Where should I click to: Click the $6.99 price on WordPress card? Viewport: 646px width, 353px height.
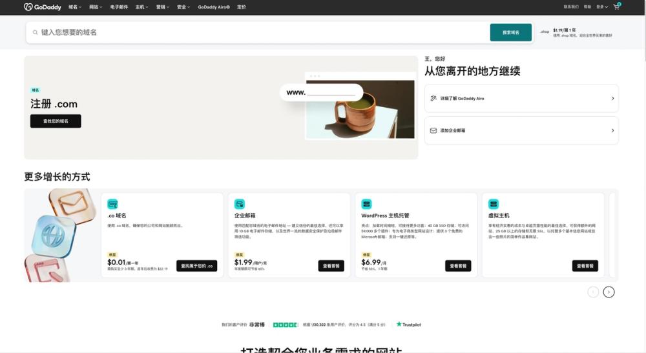coord(371,263)
